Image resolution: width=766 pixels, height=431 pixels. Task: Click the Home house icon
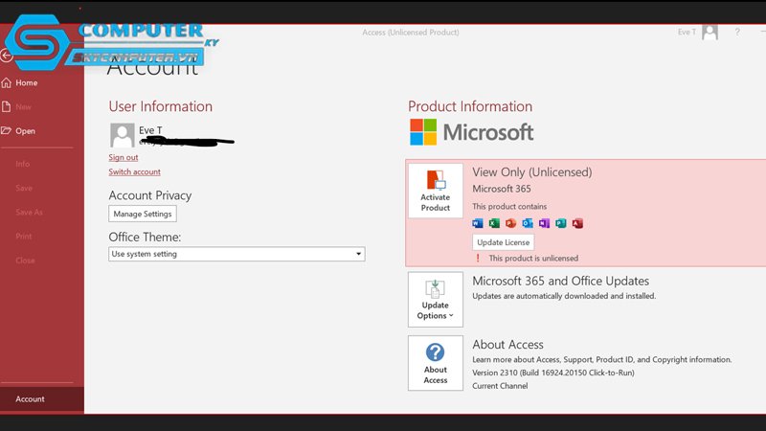tap(7, 82)
